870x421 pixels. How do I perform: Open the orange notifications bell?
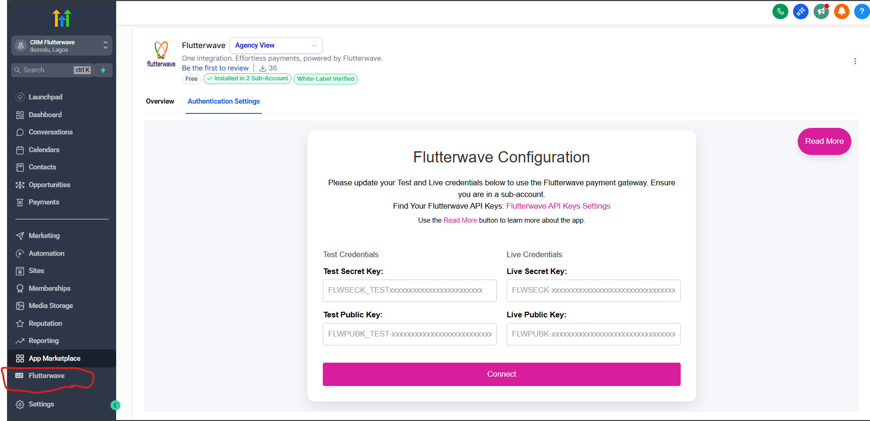[x=842, y=11]
